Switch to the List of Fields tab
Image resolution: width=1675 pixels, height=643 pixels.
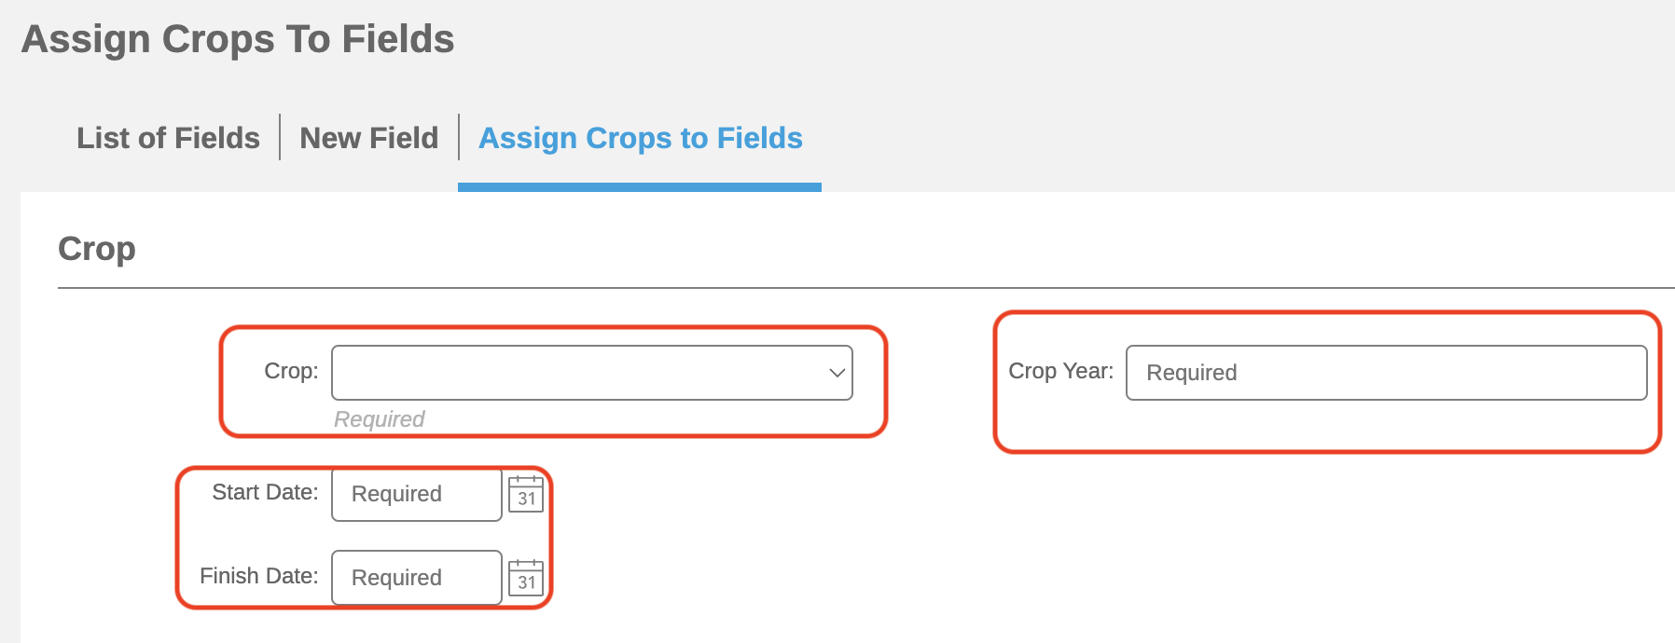point(168,138)
